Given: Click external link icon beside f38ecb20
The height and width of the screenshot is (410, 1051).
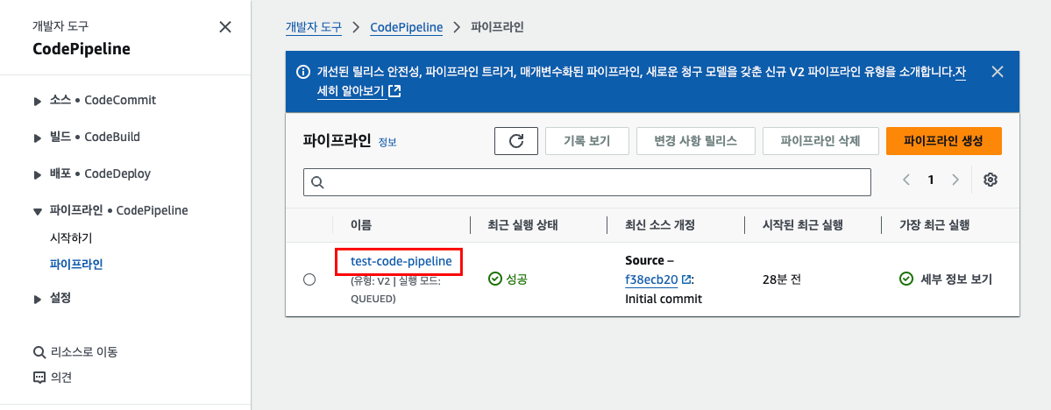Looking at the screenshot, I should coord(685,279).
